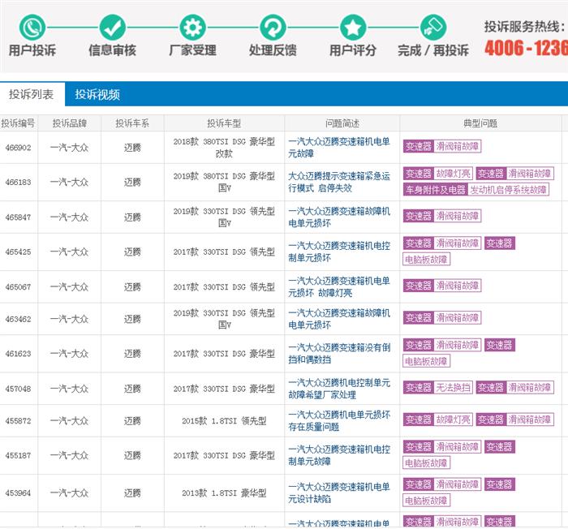Open complaint 一汽大众迈腾变速箱机电单元设计缺陷
Image resolution: width=568 pixels, height=529 pixels.
point(339,492)
